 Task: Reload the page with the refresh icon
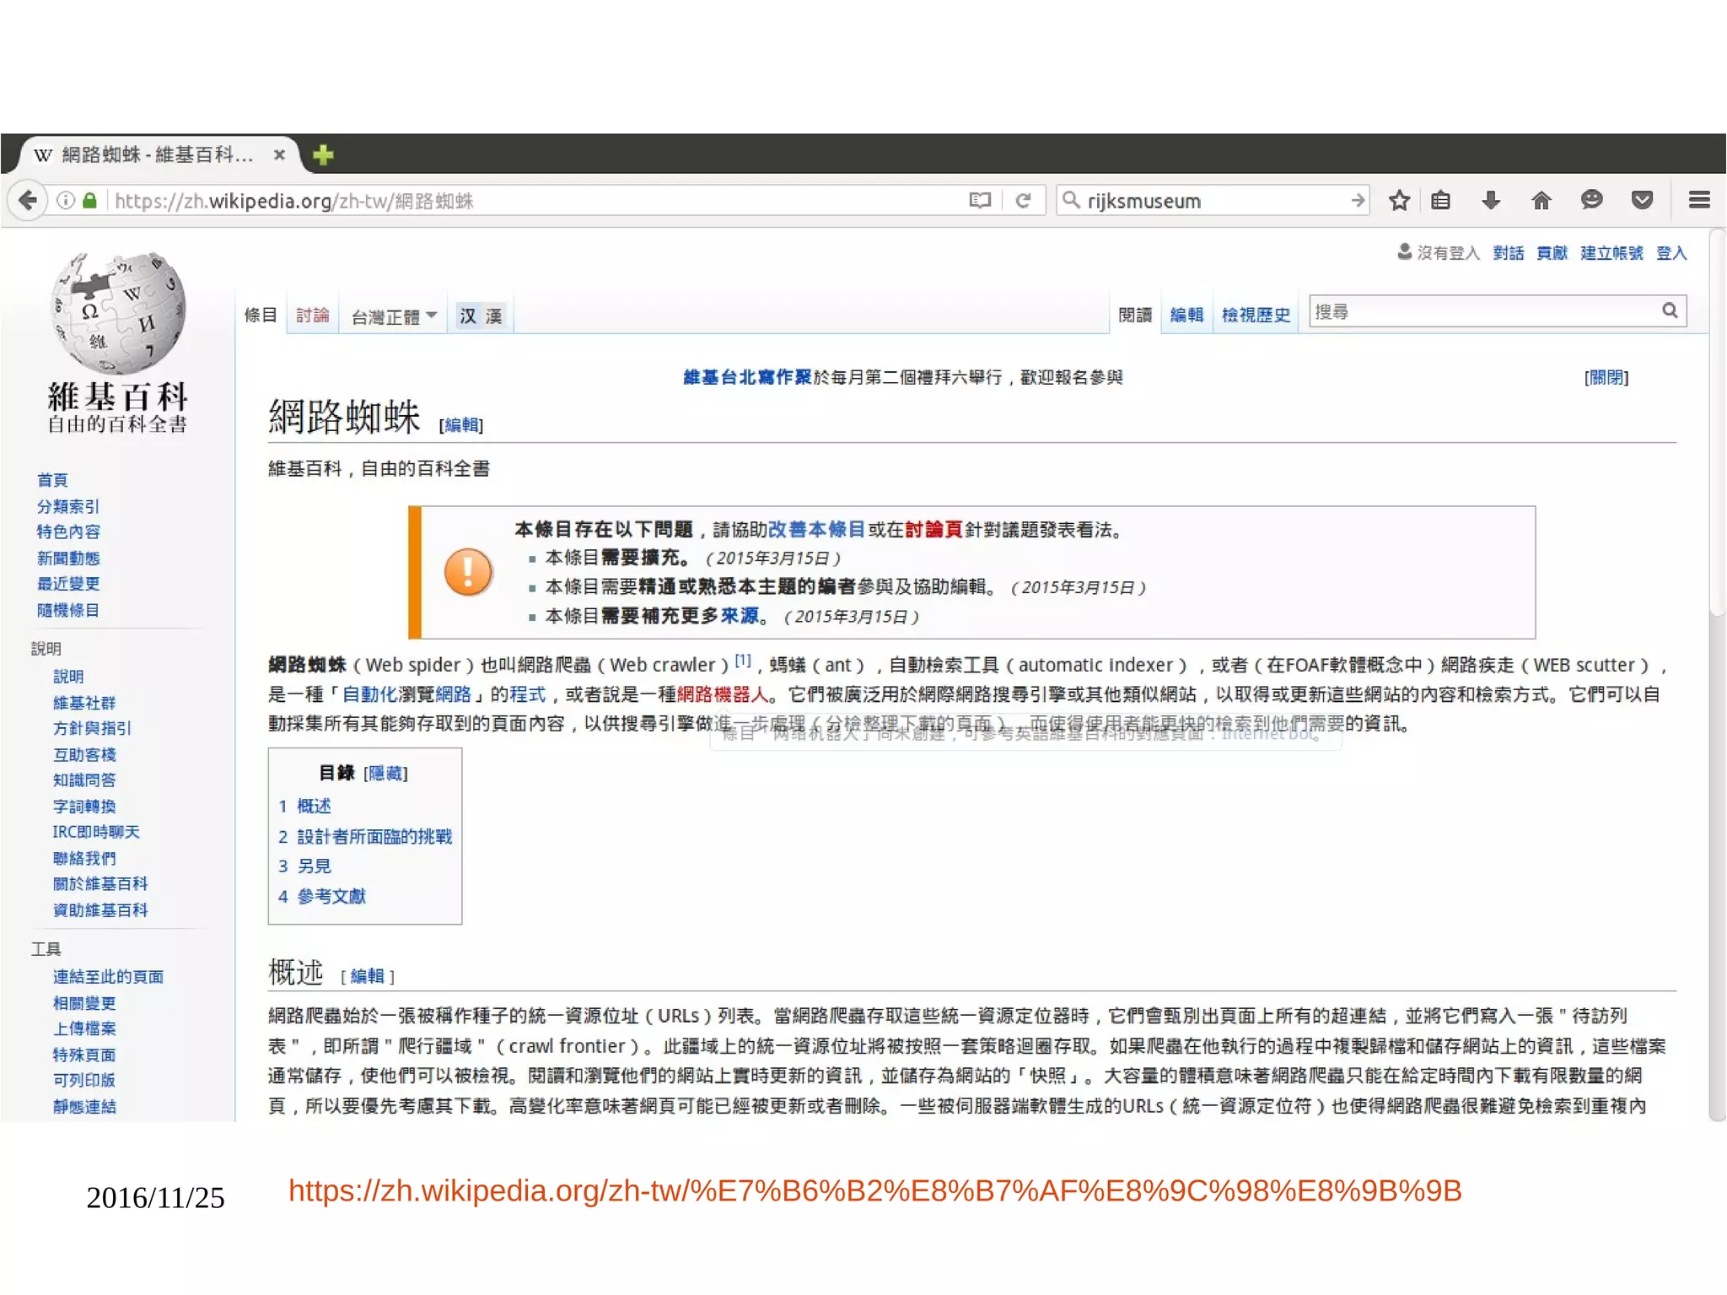[x=1024, y=201]
